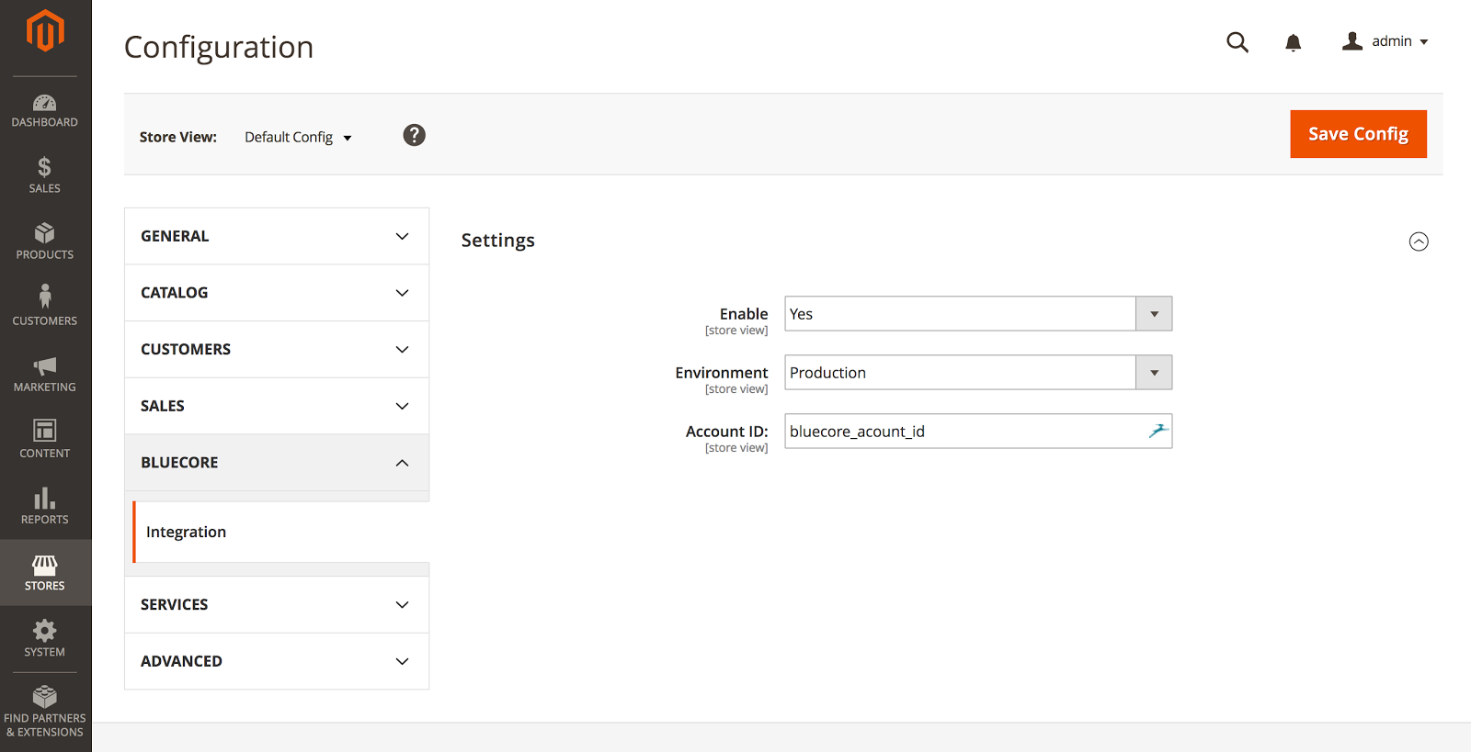Select the Integration menu item
The width and height of the screenshot is (1471, 752).
(x=187, y=532)
